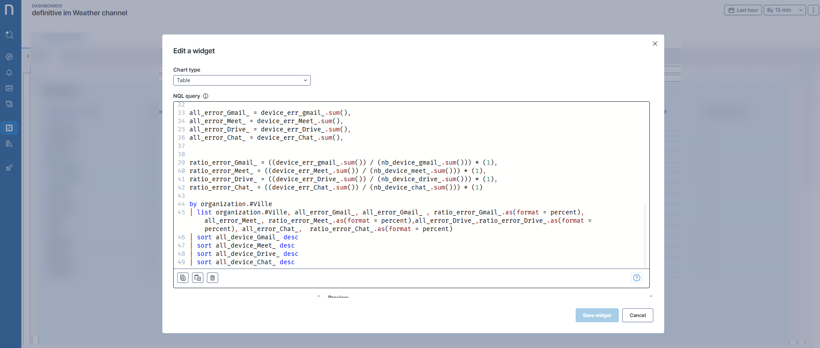820x348 pixels.
Task: Open the compass explore icon in sidebar
Action: 9,57
